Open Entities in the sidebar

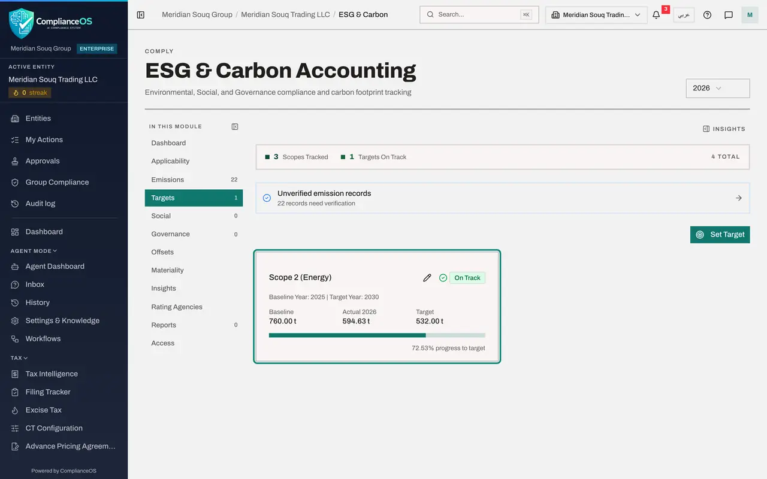click(64, 119)
